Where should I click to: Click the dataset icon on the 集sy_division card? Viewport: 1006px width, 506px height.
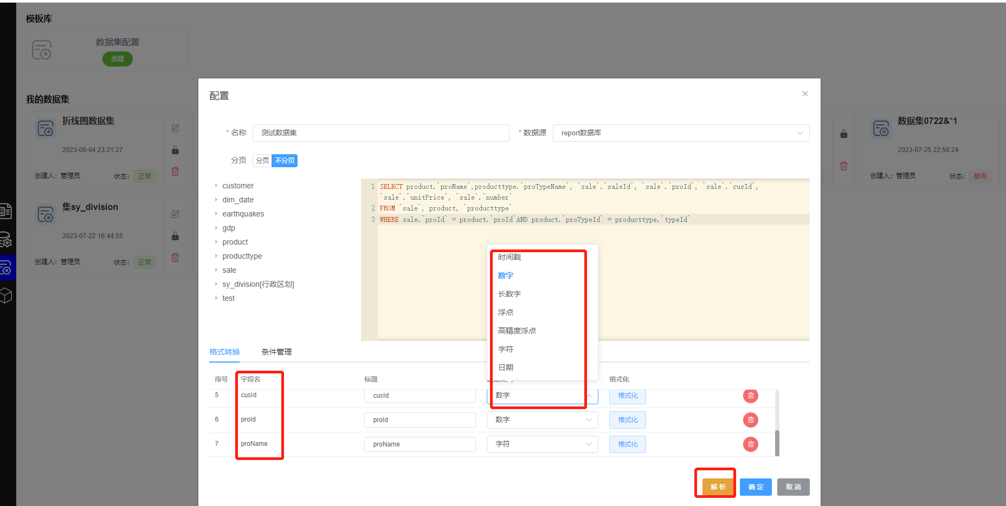click(46, 215)
